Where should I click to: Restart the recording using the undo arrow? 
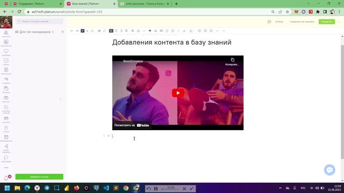[149, 188]
